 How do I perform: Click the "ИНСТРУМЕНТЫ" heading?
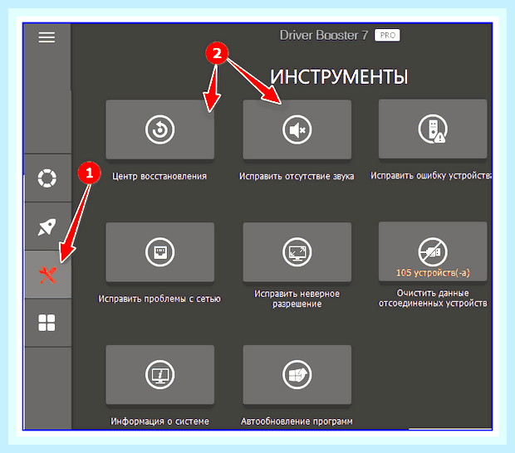(x=339, y=77)
